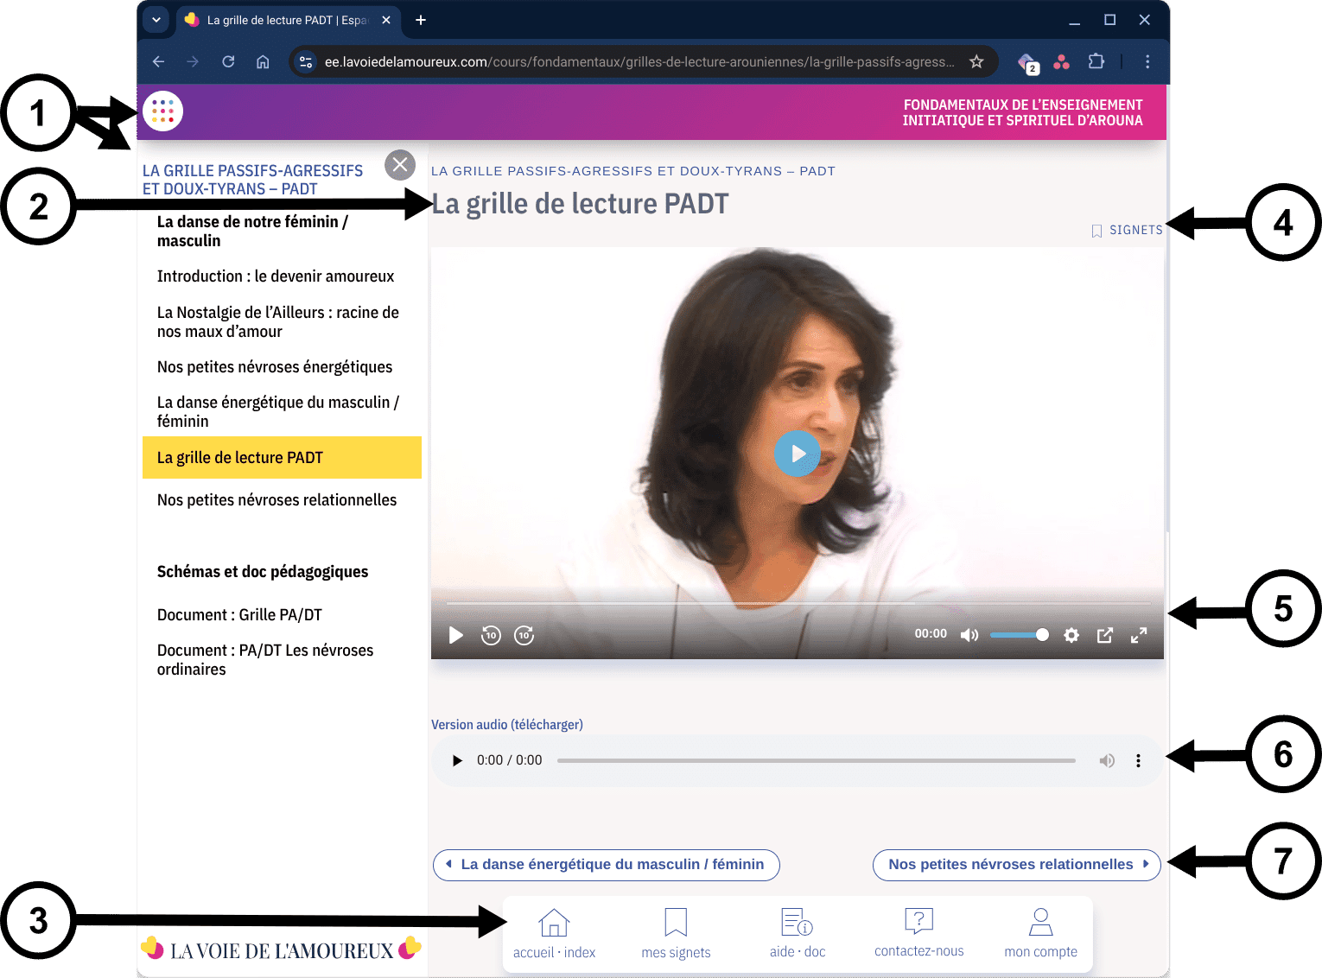Open audio player more options menu

1138,760
